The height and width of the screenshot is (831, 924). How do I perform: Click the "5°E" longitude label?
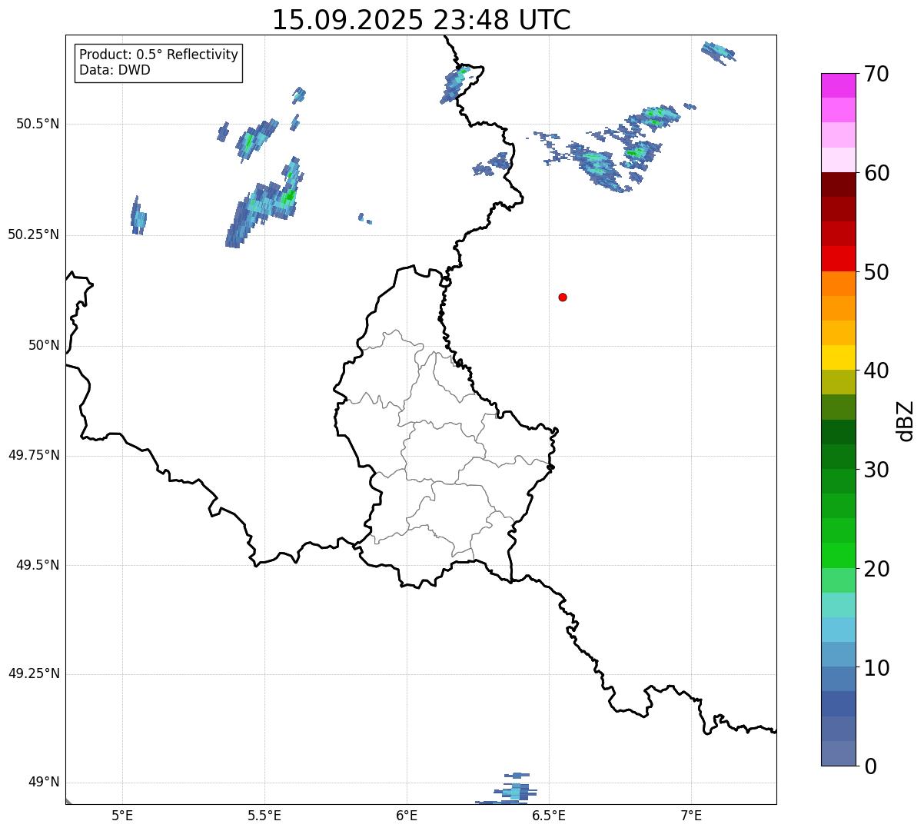(x=122, y=815)
